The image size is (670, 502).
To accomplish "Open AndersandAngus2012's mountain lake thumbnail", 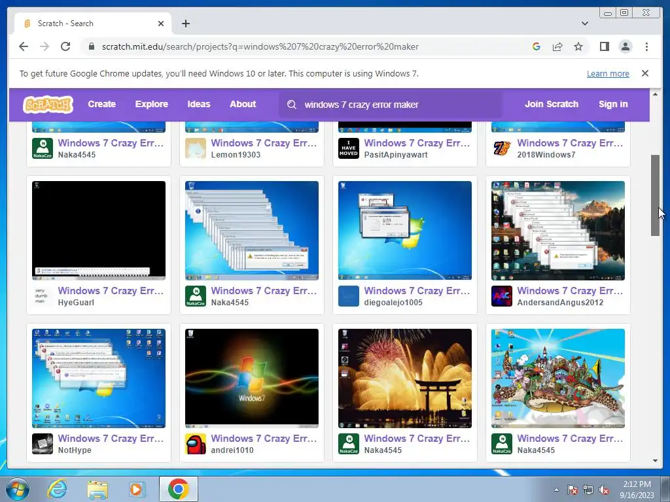I will click(x=558, y=231).
